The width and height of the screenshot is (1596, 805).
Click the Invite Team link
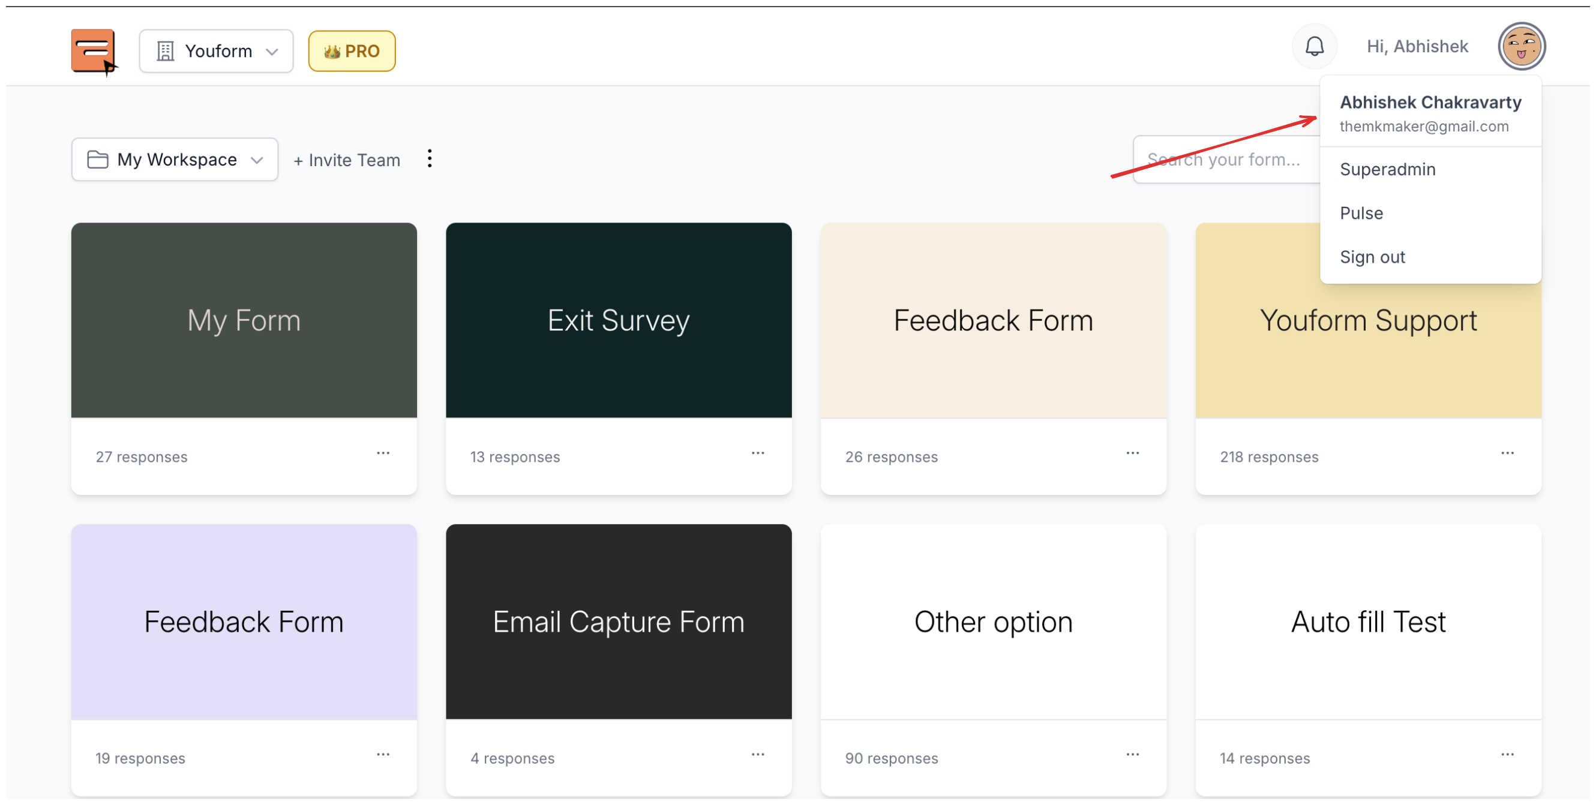pyautogui.click(x=347, y=160)
